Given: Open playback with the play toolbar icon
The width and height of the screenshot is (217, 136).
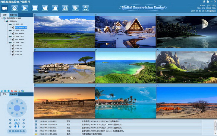Looking at the screenshot, I should pos(25,8).
